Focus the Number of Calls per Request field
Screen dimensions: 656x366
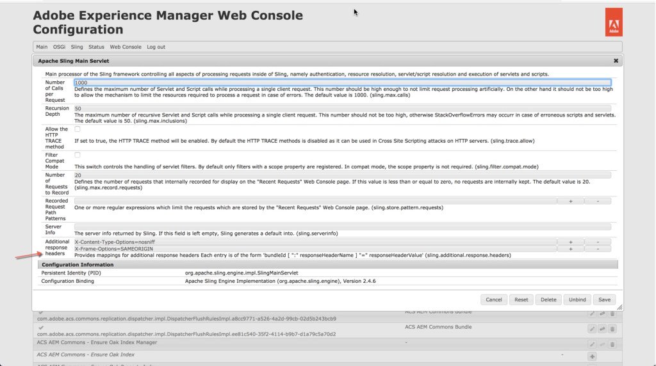(343, 83)
